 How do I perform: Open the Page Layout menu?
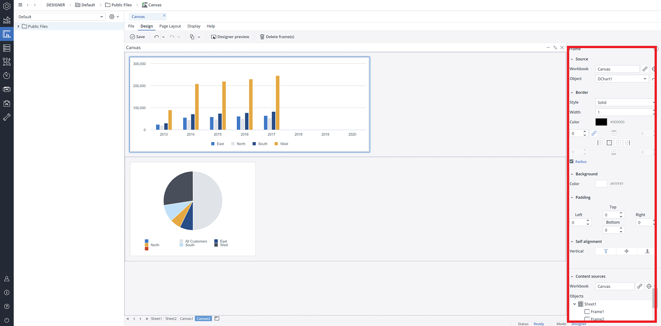[170, 26]
